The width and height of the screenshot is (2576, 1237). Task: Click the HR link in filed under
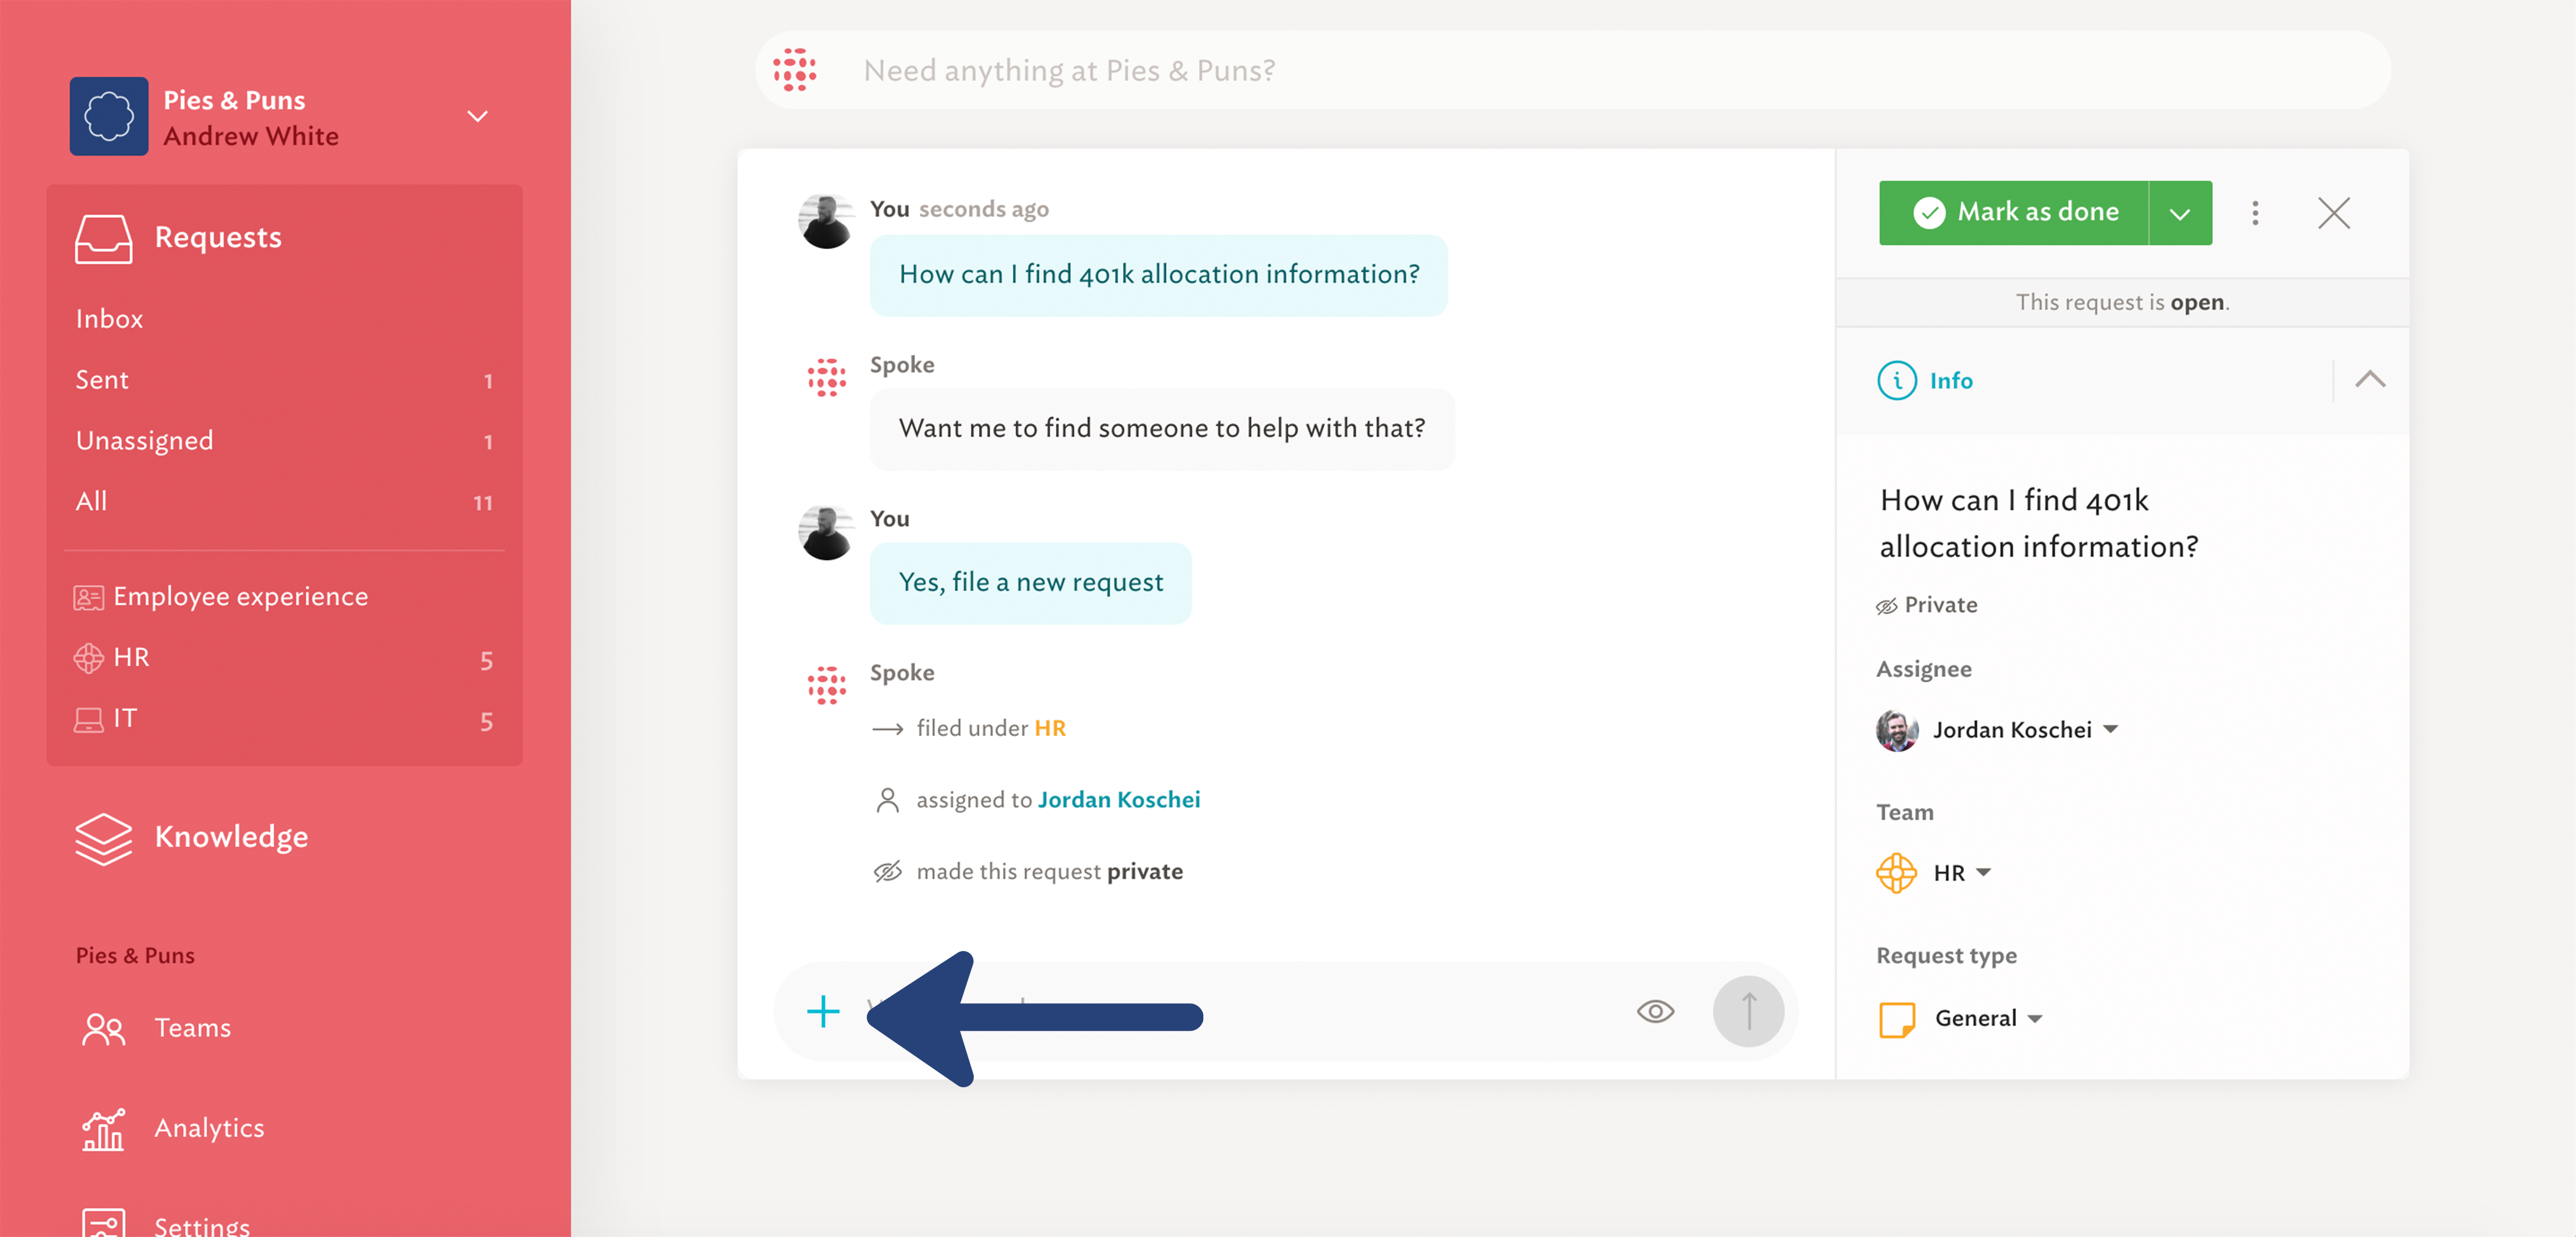(1050, 728)
